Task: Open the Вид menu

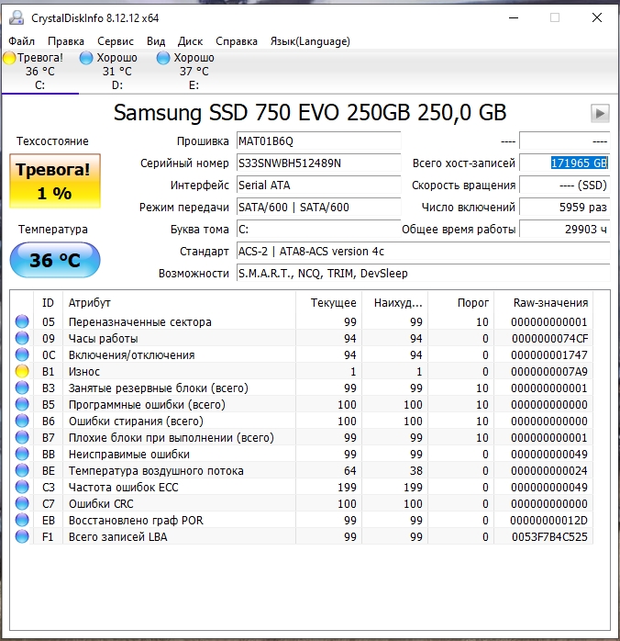Action: (156, 41)
